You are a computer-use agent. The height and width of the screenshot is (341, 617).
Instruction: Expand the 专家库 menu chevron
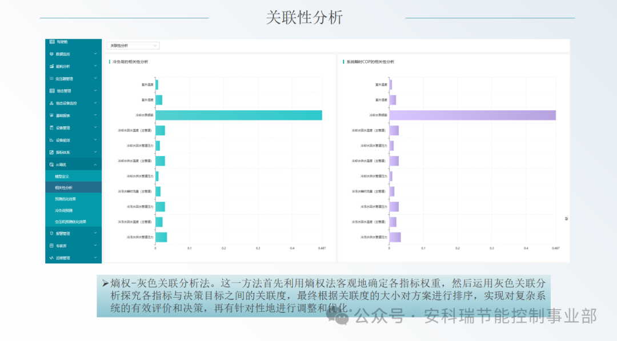[95, 246]
